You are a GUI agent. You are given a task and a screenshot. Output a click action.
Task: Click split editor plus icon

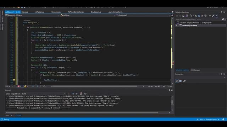pos(172,15)
